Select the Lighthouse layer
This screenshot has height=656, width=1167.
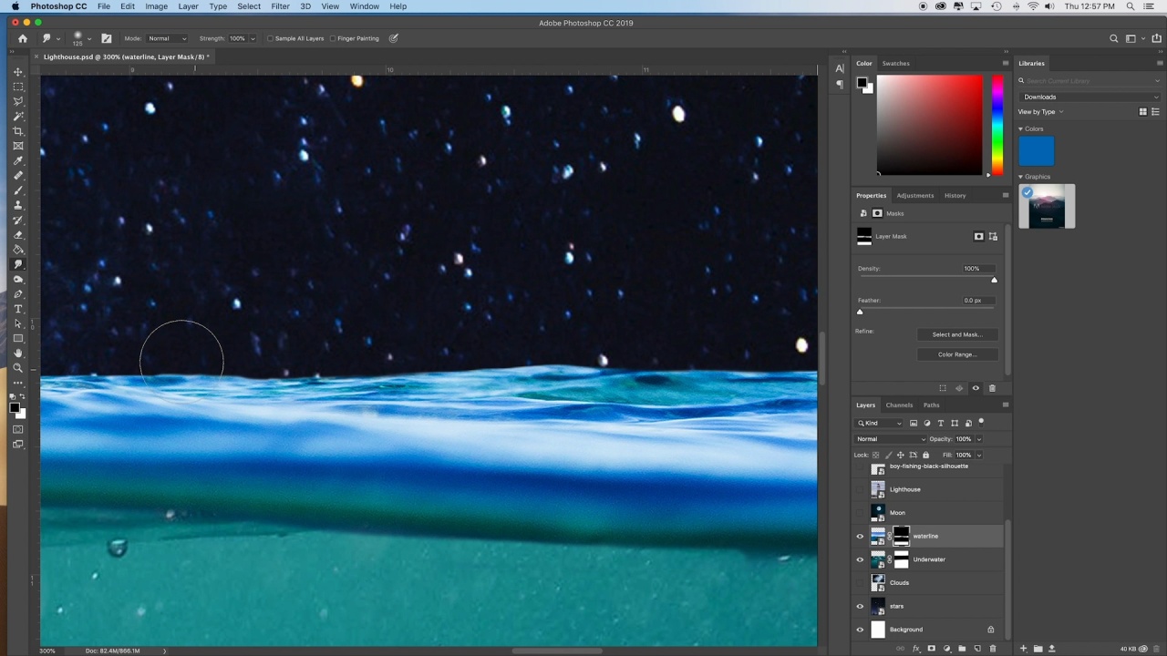[x=939, y=489]
